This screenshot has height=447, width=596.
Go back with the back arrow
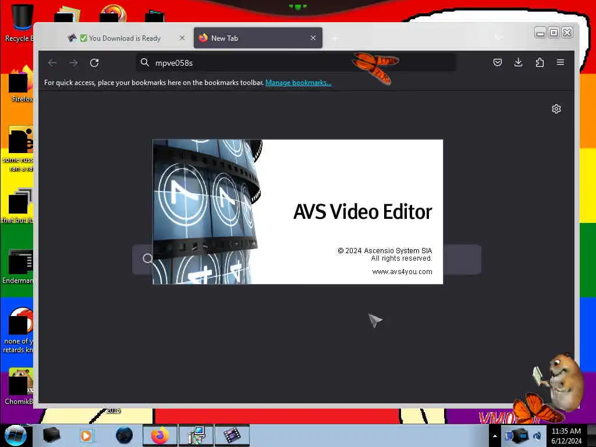pyautogui.click(x=52, y=63)
